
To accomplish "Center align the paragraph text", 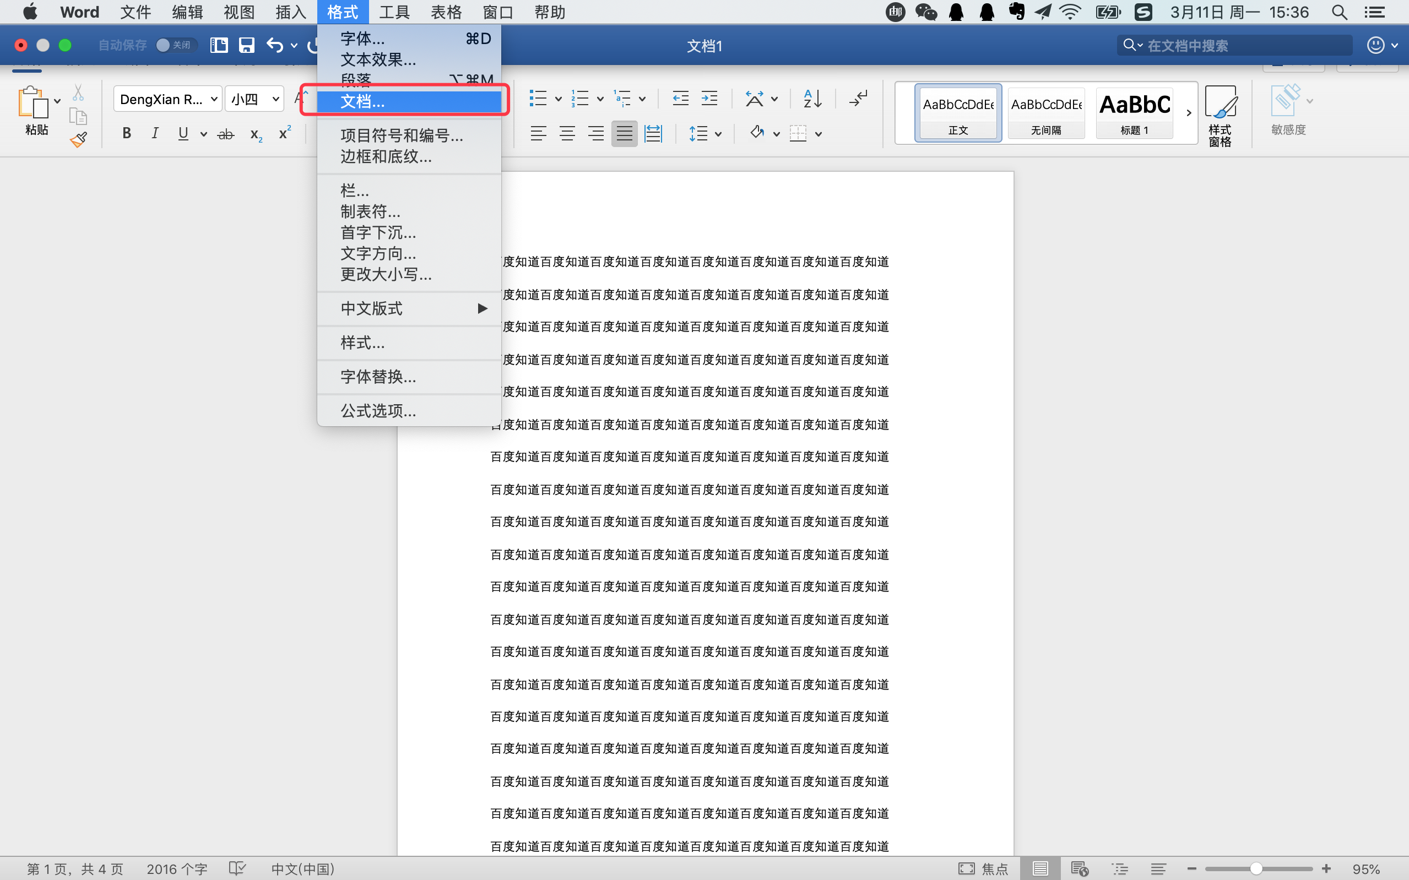I will pos(567,134).
